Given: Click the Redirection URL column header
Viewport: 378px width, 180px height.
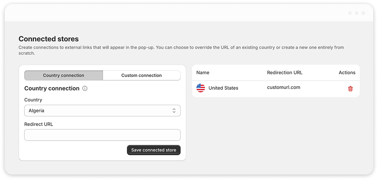Looking at the screenshot, I should (285, 72).
